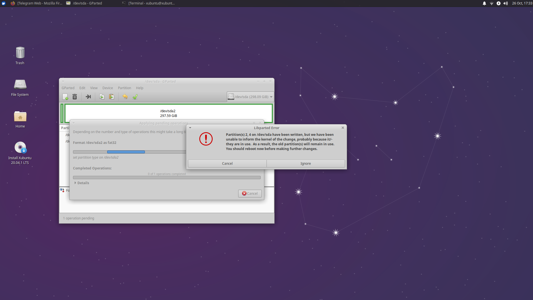This screenshot has width=533, height=300.
Task: Click the notifications bell tray icon
Action: (484, 3)
